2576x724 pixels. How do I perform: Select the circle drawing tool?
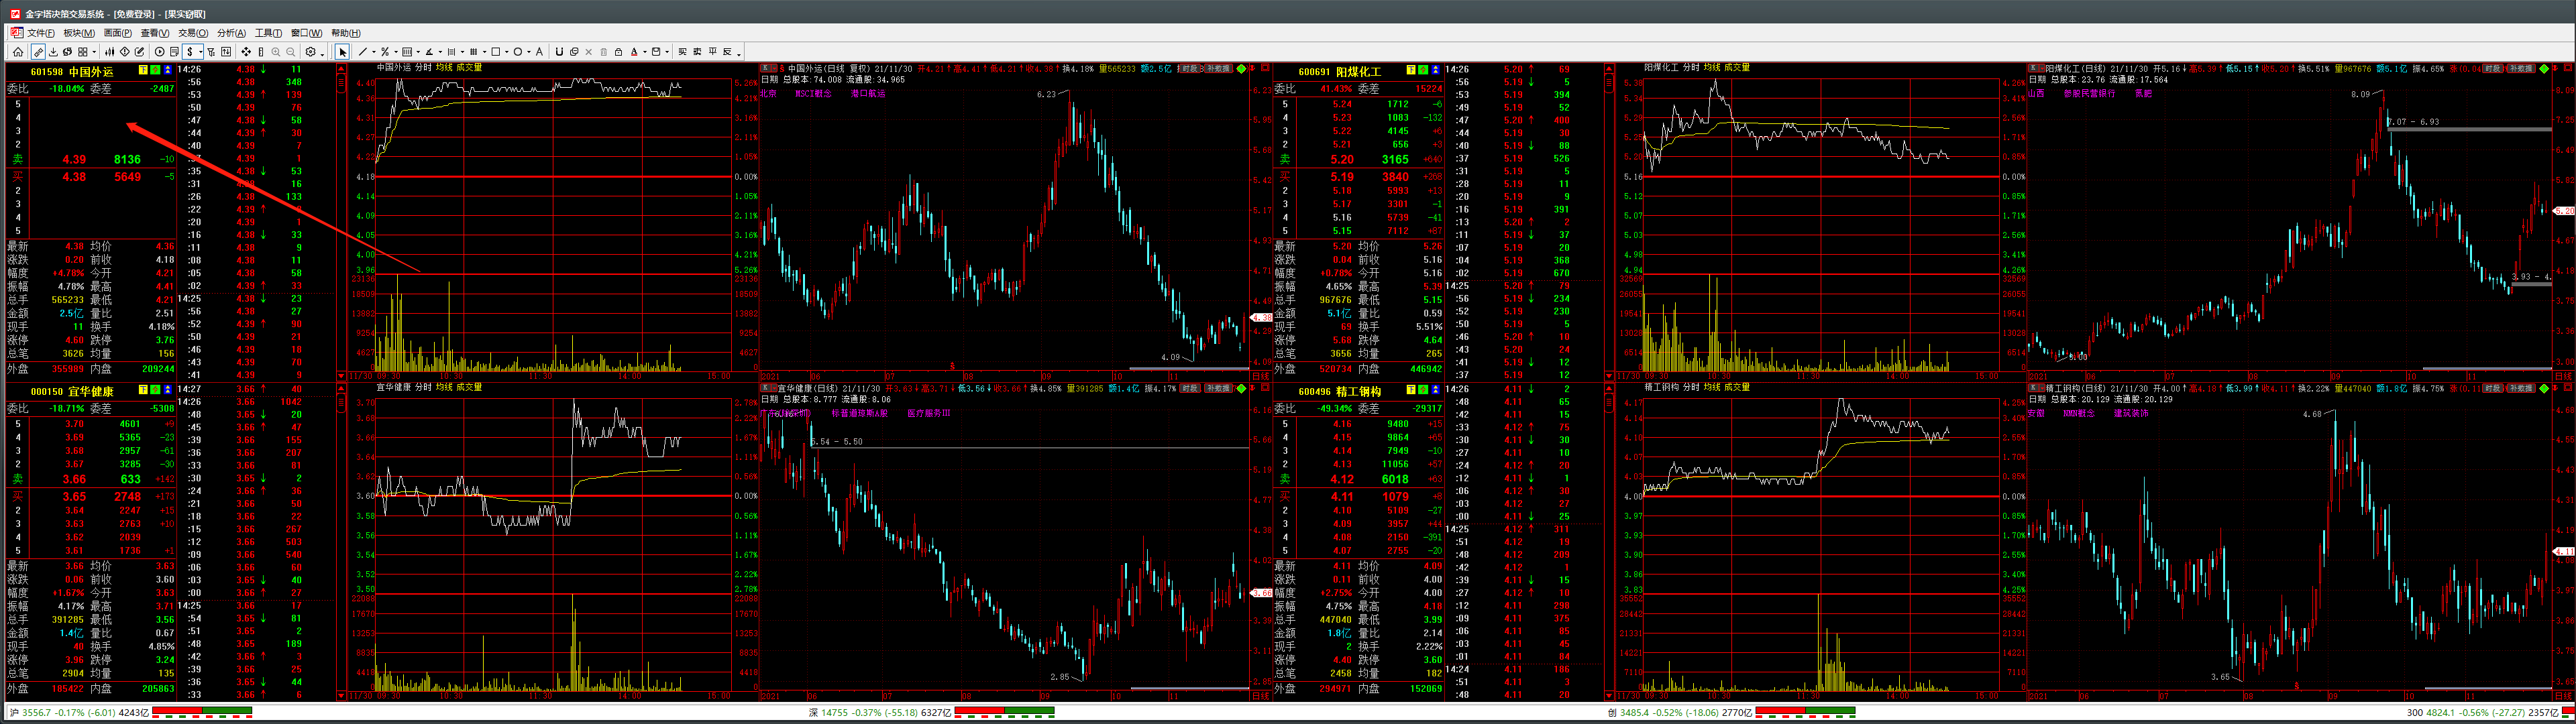pos(518,52)
